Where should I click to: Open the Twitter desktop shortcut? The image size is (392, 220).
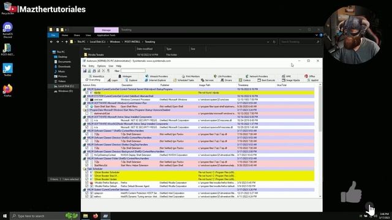click(8, 70)
